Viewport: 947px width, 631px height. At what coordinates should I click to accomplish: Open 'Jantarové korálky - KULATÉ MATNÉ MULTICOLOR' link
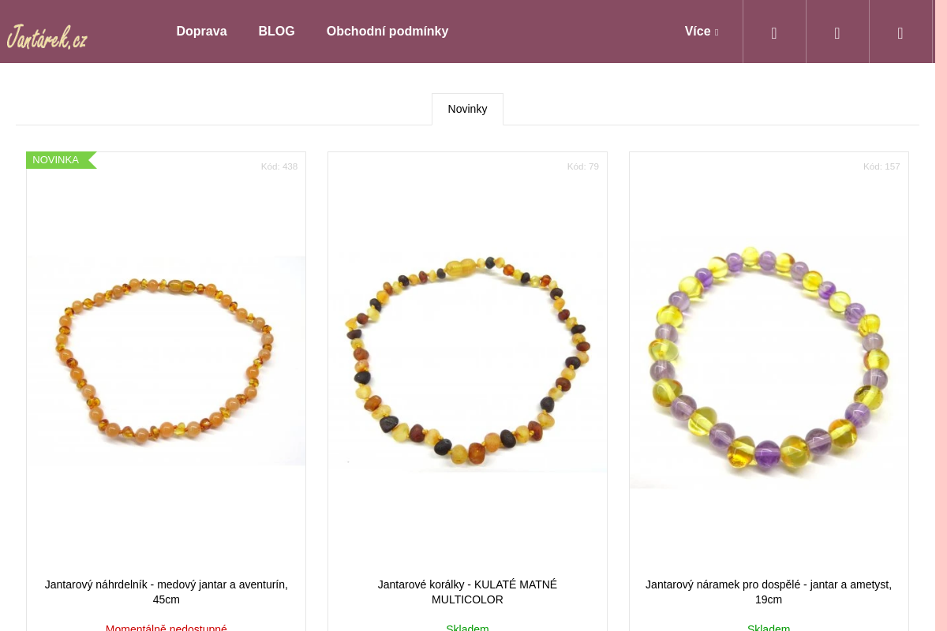click(467, 592)
